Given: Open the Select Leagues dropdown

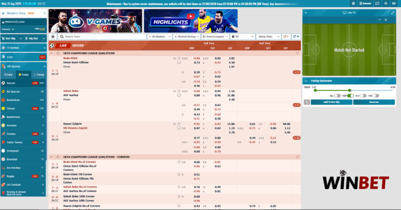Looking at the screenshot, I should click(x=215, y=37).
